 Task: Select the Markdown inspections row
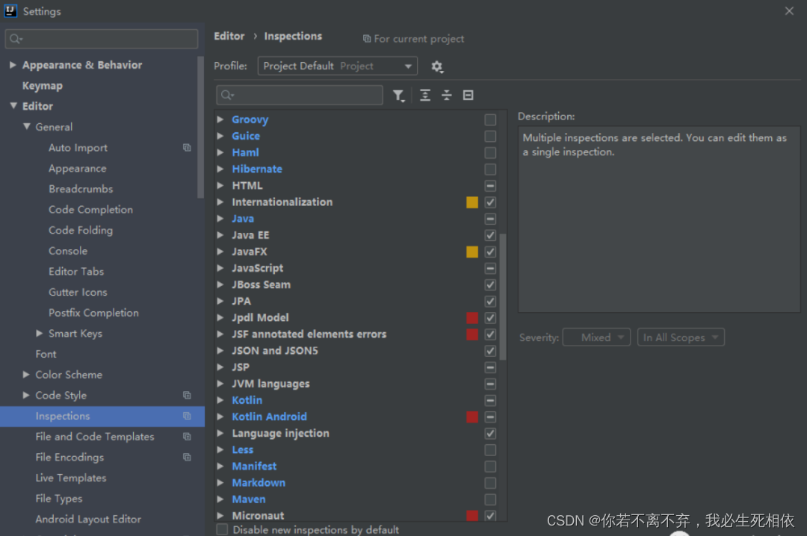coord(356,482)
